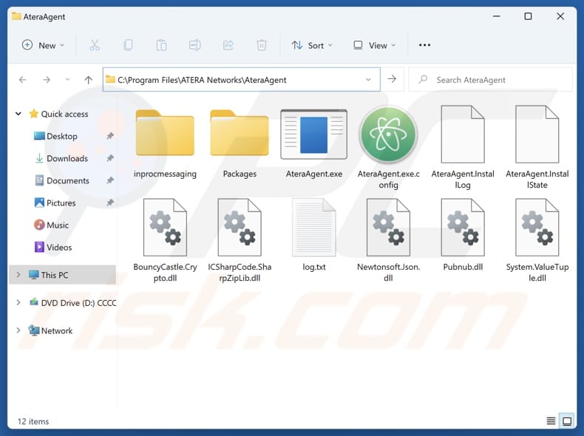
Task: Open the View dropdown menu
Action: tap(374, 45)
